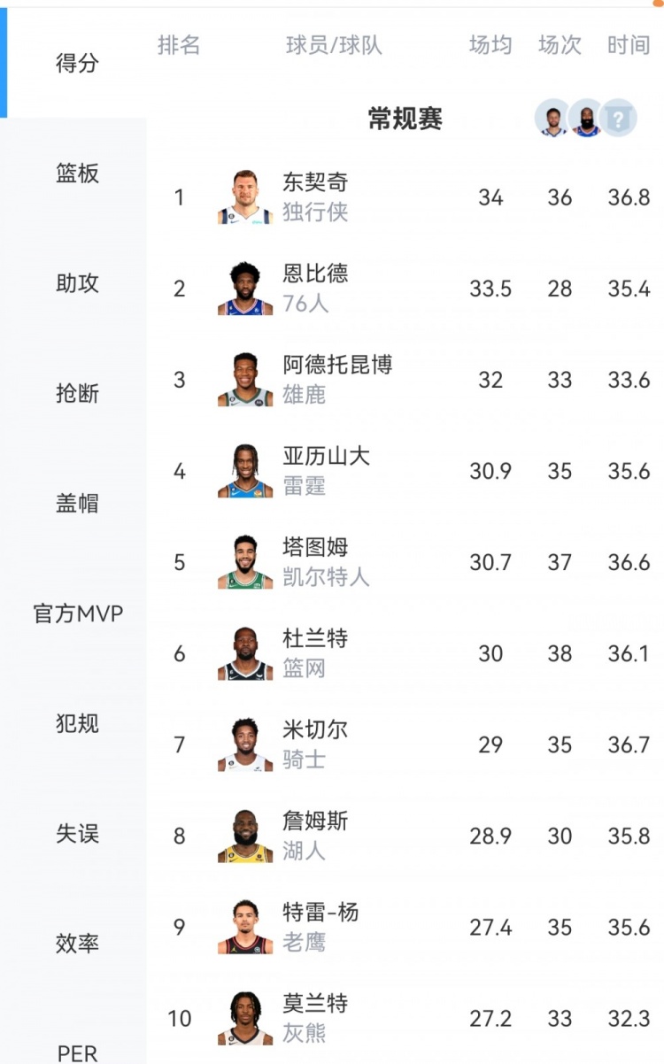The height and width of the screenshot is (1064, 664).
Task: Click the question mark avatar icon
Action: (618, 118)
